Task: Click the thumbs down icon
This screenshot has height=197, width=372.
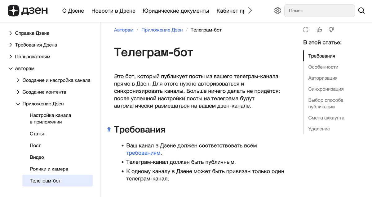Action: click(x=331, y=30)
